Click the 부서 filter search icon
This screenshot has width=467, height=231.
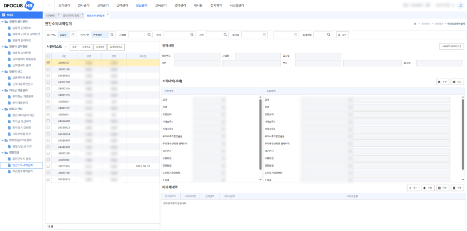pos(192,35)
